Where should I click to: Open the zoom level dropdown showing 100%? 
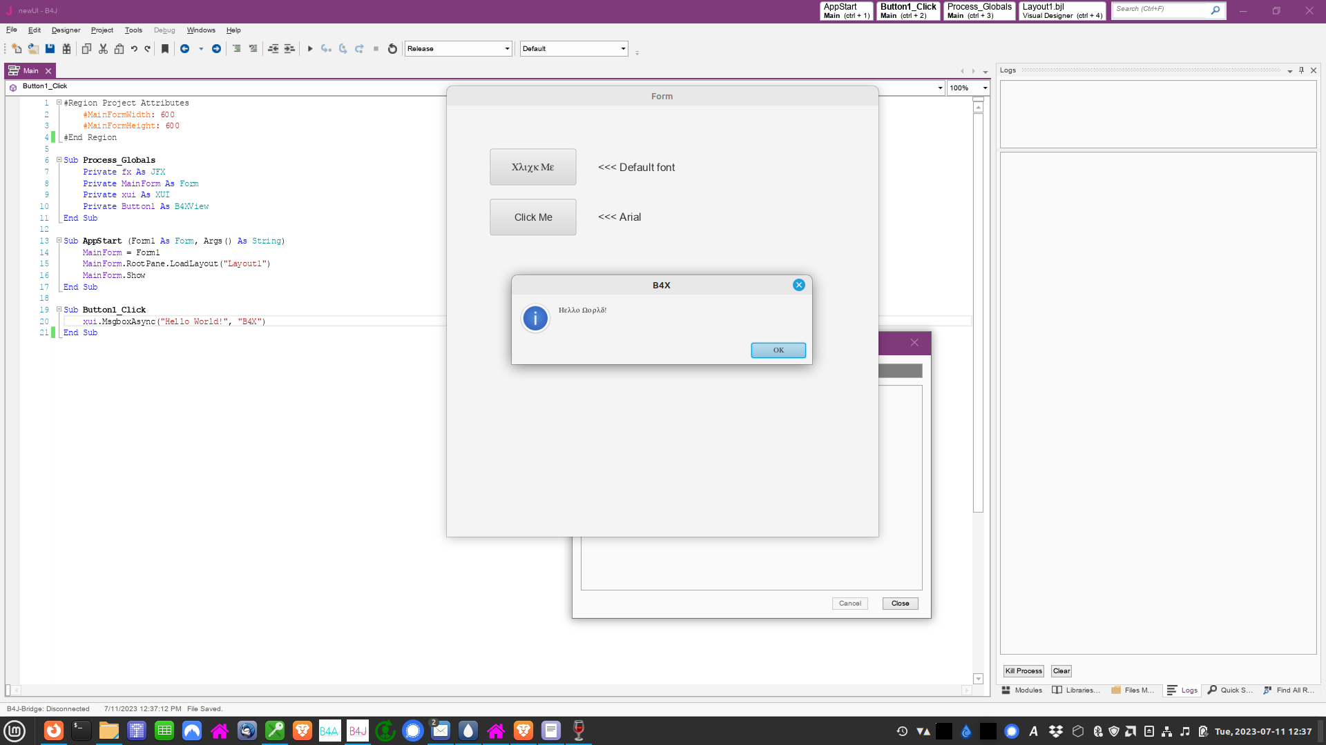986,88
